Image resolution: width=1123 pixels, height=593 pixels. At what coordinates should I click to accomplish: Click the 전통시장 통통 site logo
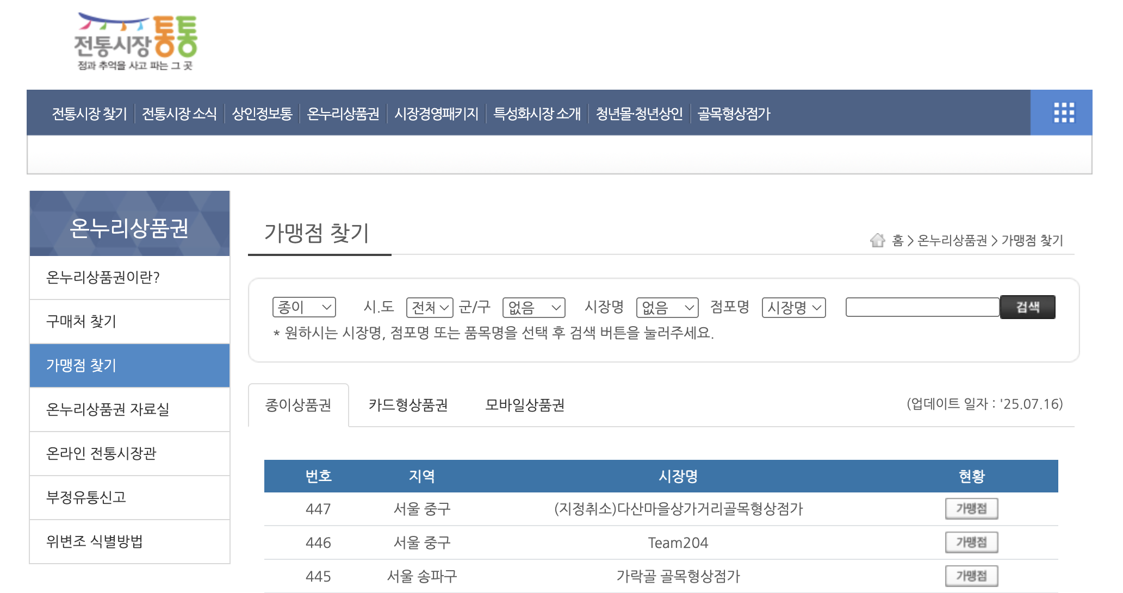[135, 42]
